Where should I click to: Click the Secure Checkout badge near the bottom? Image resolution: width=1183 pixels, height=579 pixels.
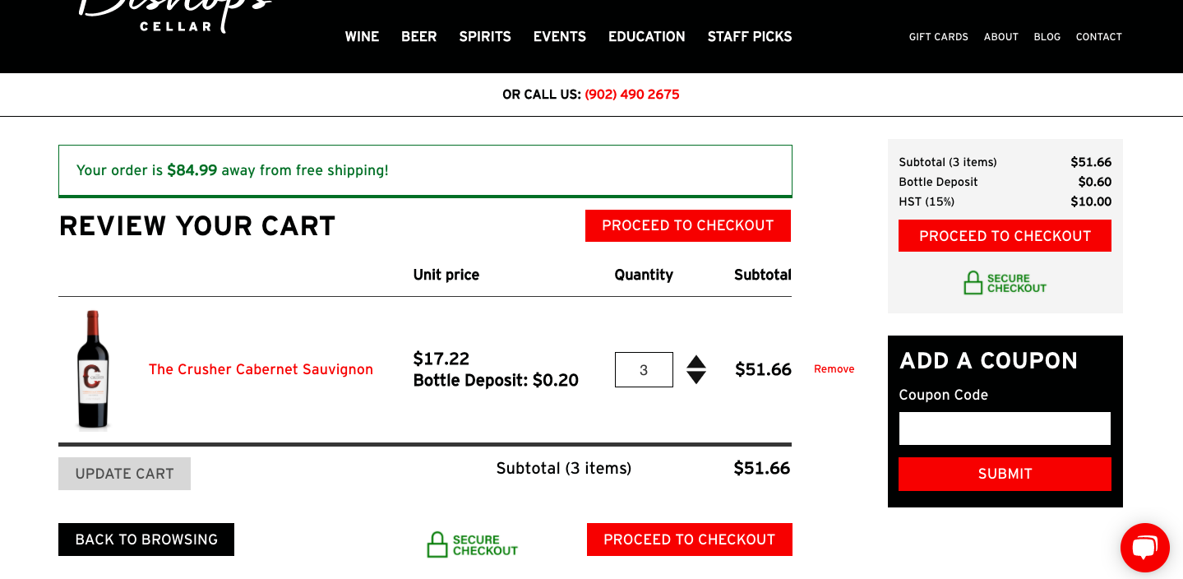tap(472, 544)
